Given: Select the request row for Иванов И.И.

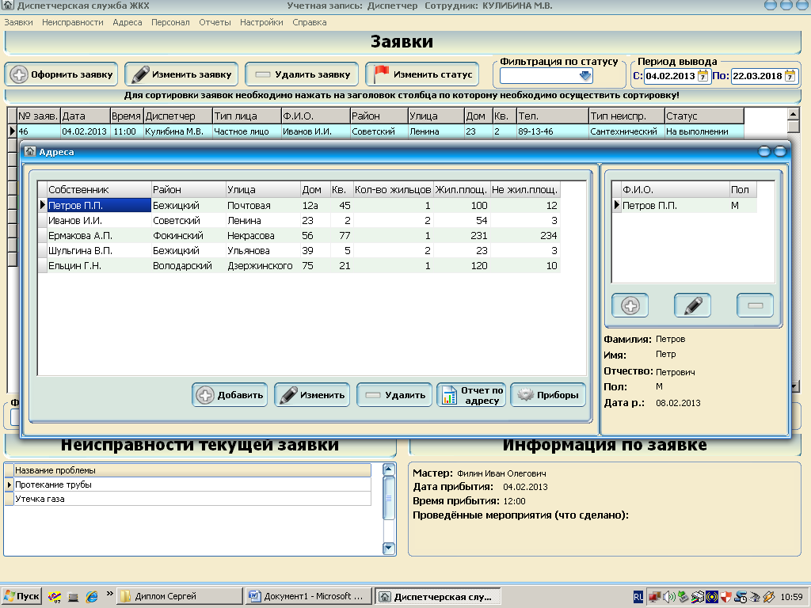Looking at the screenshot, I should (x=380, y=131).
